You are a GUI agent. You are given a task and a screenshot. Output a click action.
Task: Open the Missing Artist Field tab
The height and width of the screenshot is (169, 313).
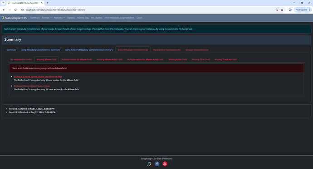point(178,59)
